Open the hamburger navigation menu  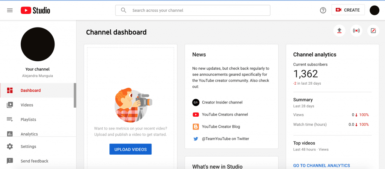tap(10, 10)
